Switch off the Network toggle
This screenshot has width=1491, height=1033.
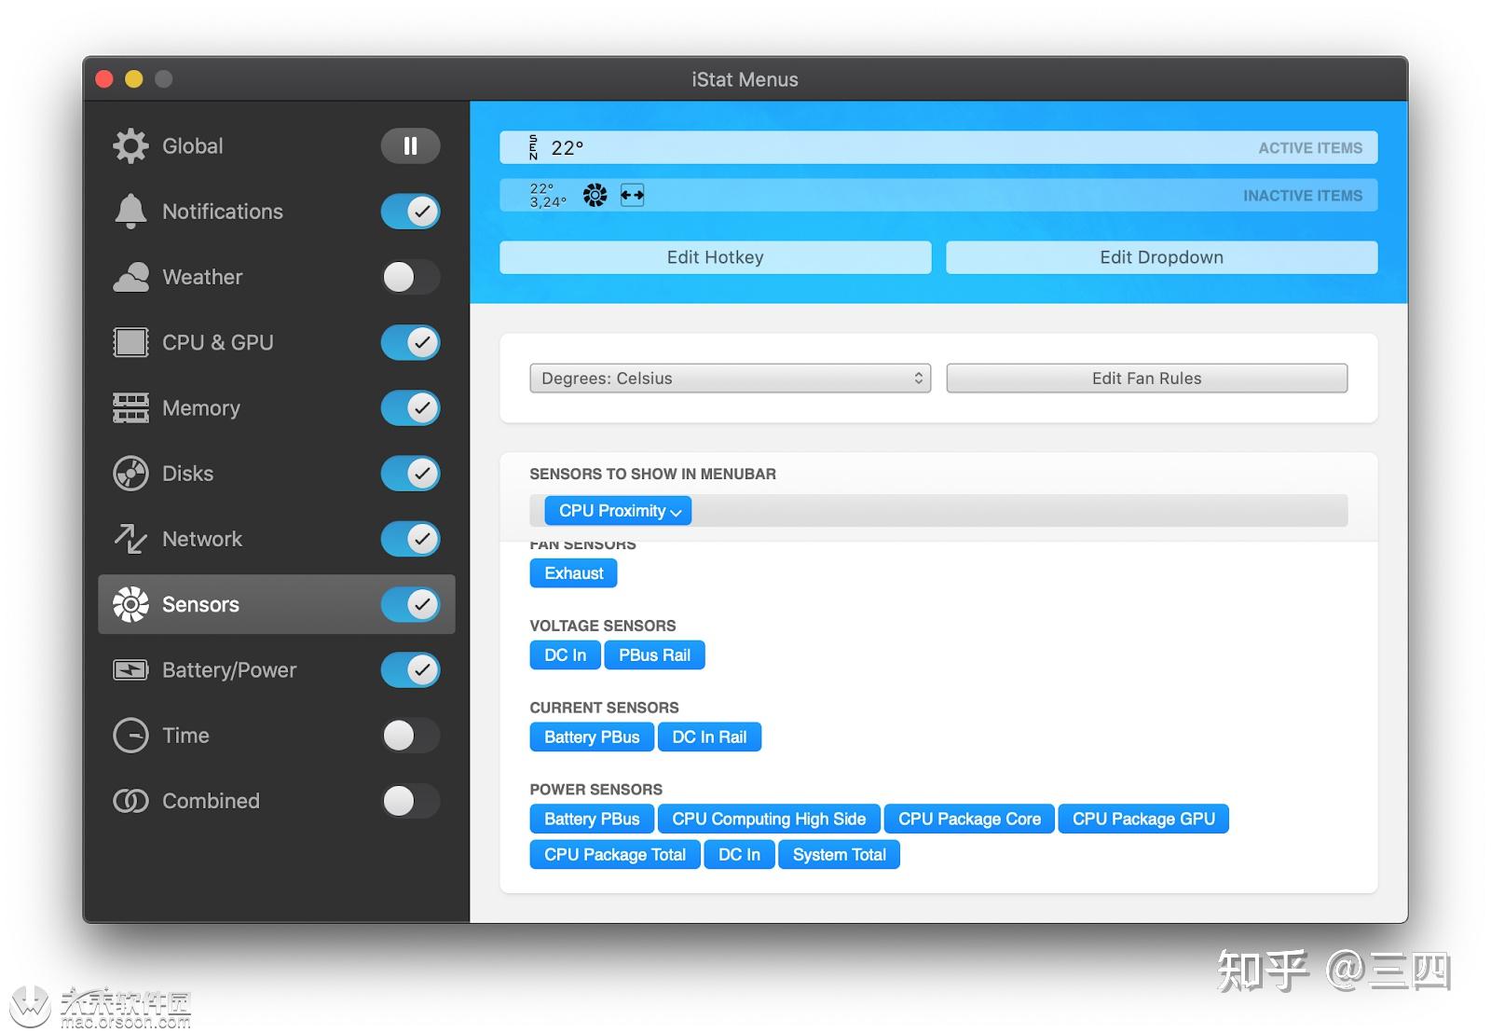tap(410, 539)
